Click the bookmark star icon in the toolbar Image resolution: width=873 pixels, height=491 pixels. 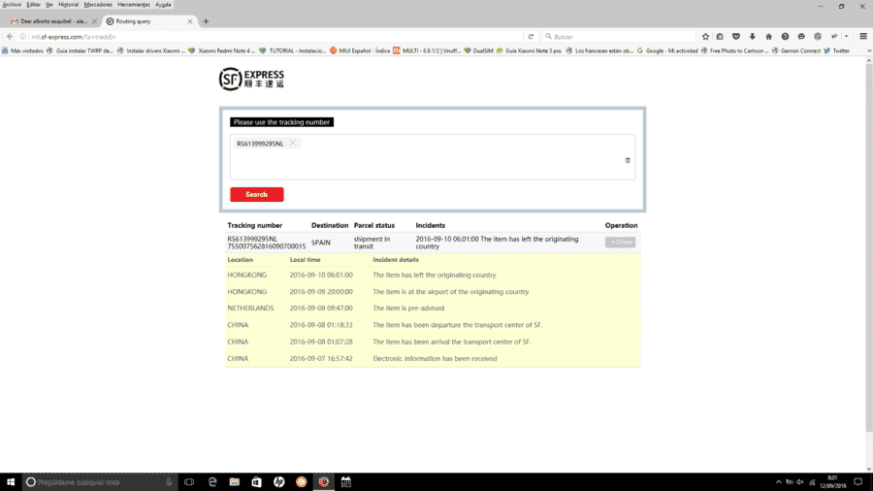point(705,37)
